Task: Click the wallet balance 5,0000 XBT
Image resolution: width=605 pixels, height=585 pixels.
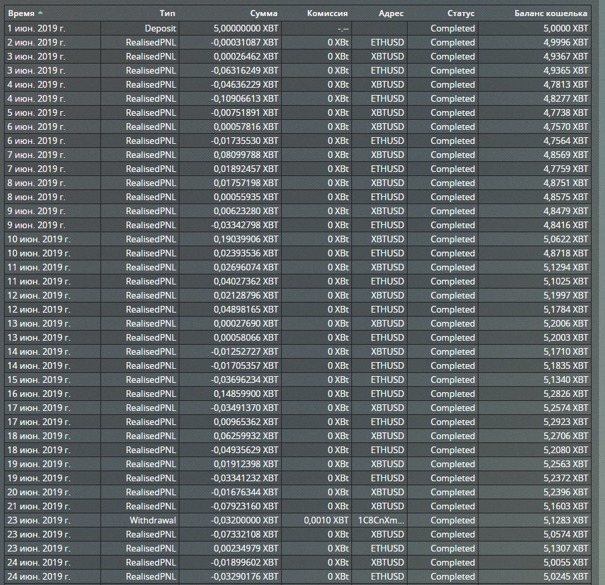Action: pos(566,28)
